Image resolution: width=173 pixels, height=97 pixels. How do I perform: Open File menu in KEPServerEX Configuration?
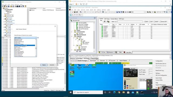click(x=3, y=4)
